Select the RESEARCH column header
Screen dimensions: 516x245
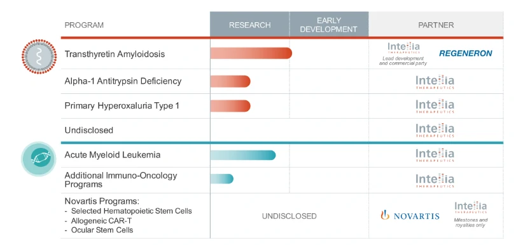pyautogui.click(x=250, y=25)
